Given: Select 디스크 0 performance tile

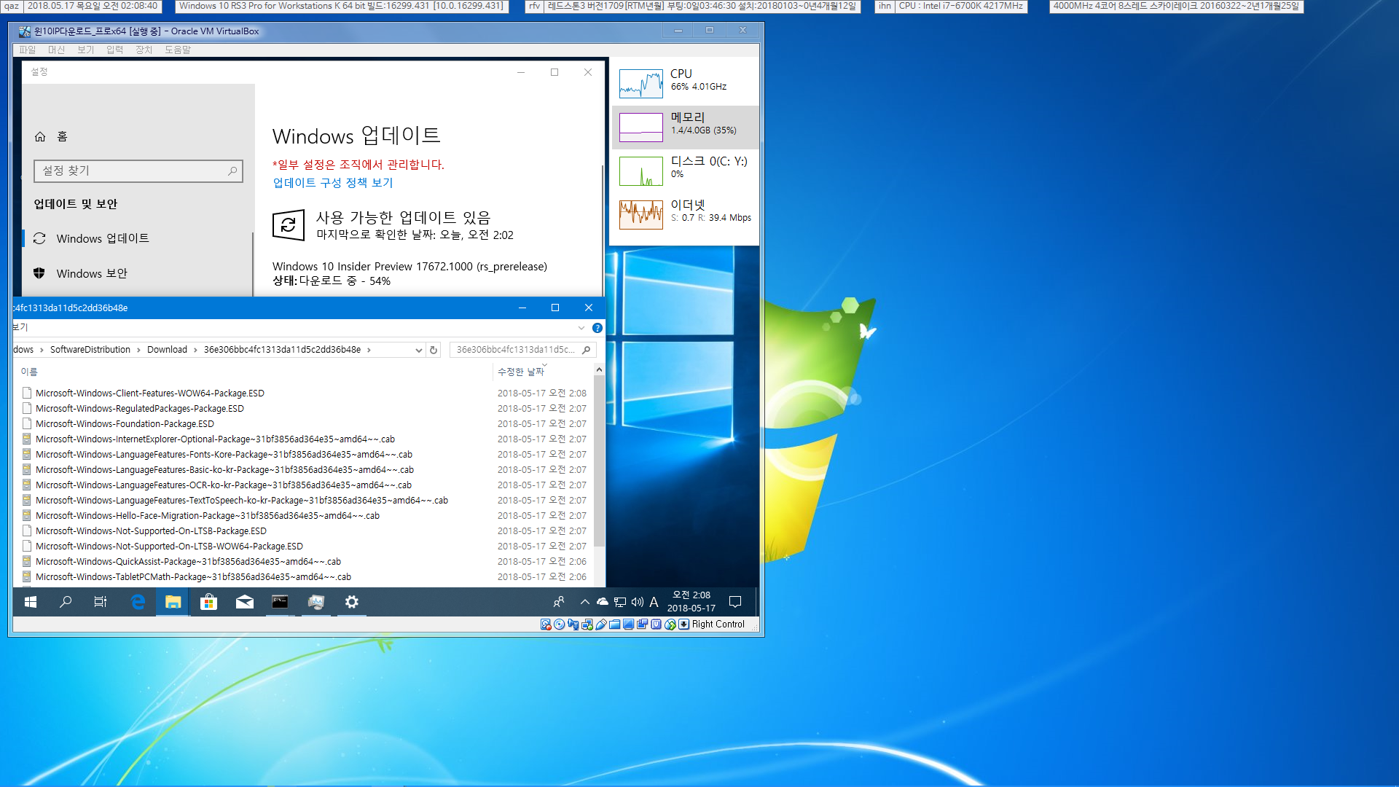Looking at the screenshot, I should point(685,171).
